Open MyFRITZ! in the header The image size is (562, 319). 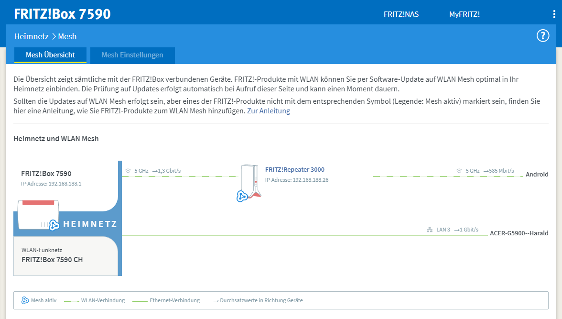(464, 14)
